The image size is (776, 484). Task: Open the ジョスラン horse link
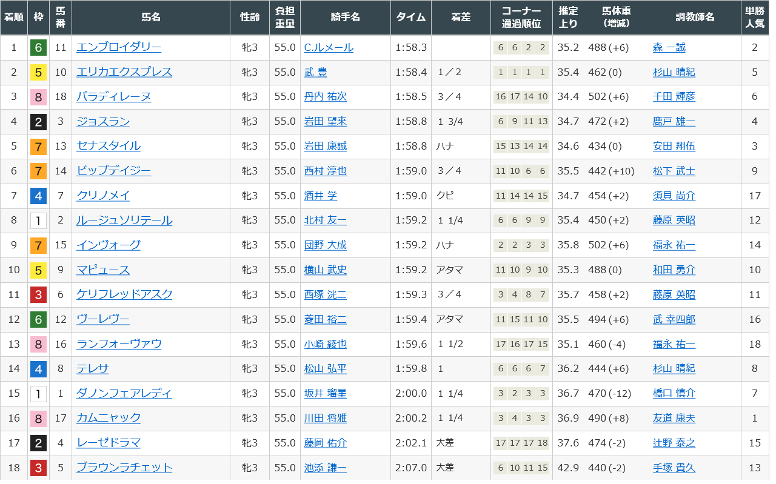(x=102, y=122)
